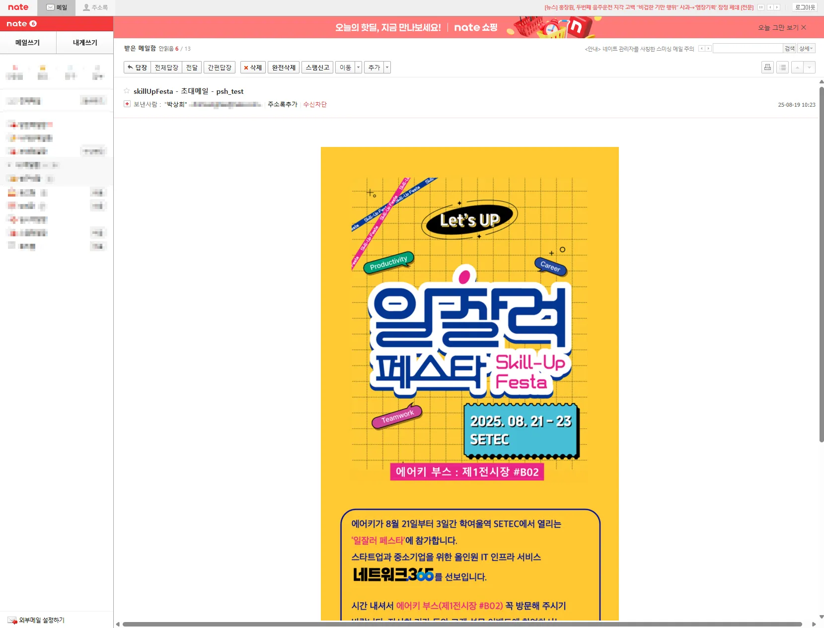This screenshot has height=628, width=824.
Task: Expand sender details plus icon
Action: click(x=127, y=104)
